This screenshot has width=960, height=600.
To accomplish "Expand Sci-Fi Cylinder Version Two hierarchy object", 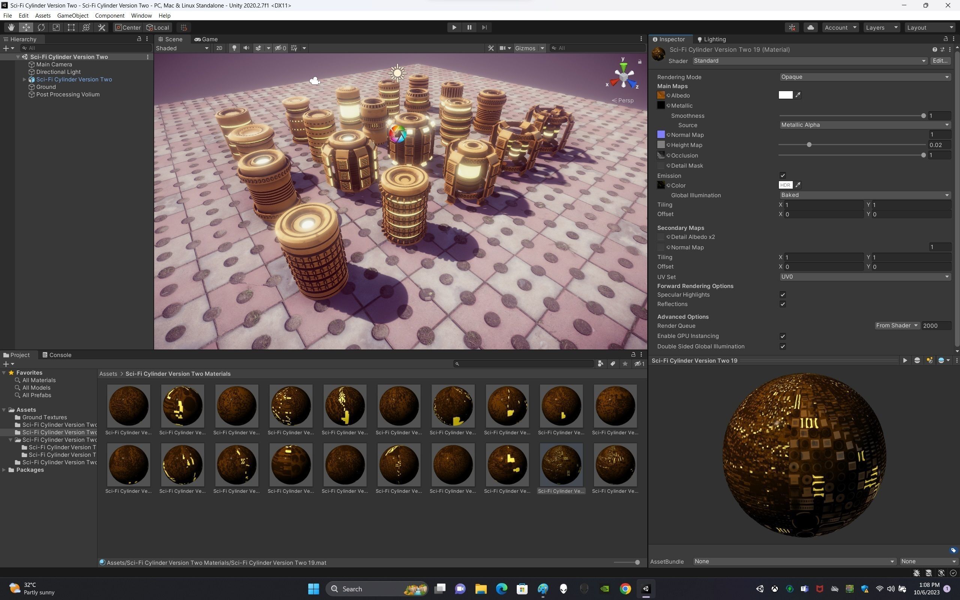I will pos(24,79).
